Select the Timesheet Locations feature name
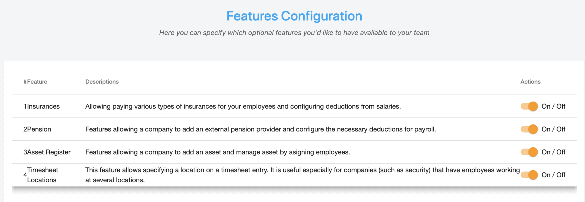This screenshot has width=585, height=202. click(x=42, y=175)
